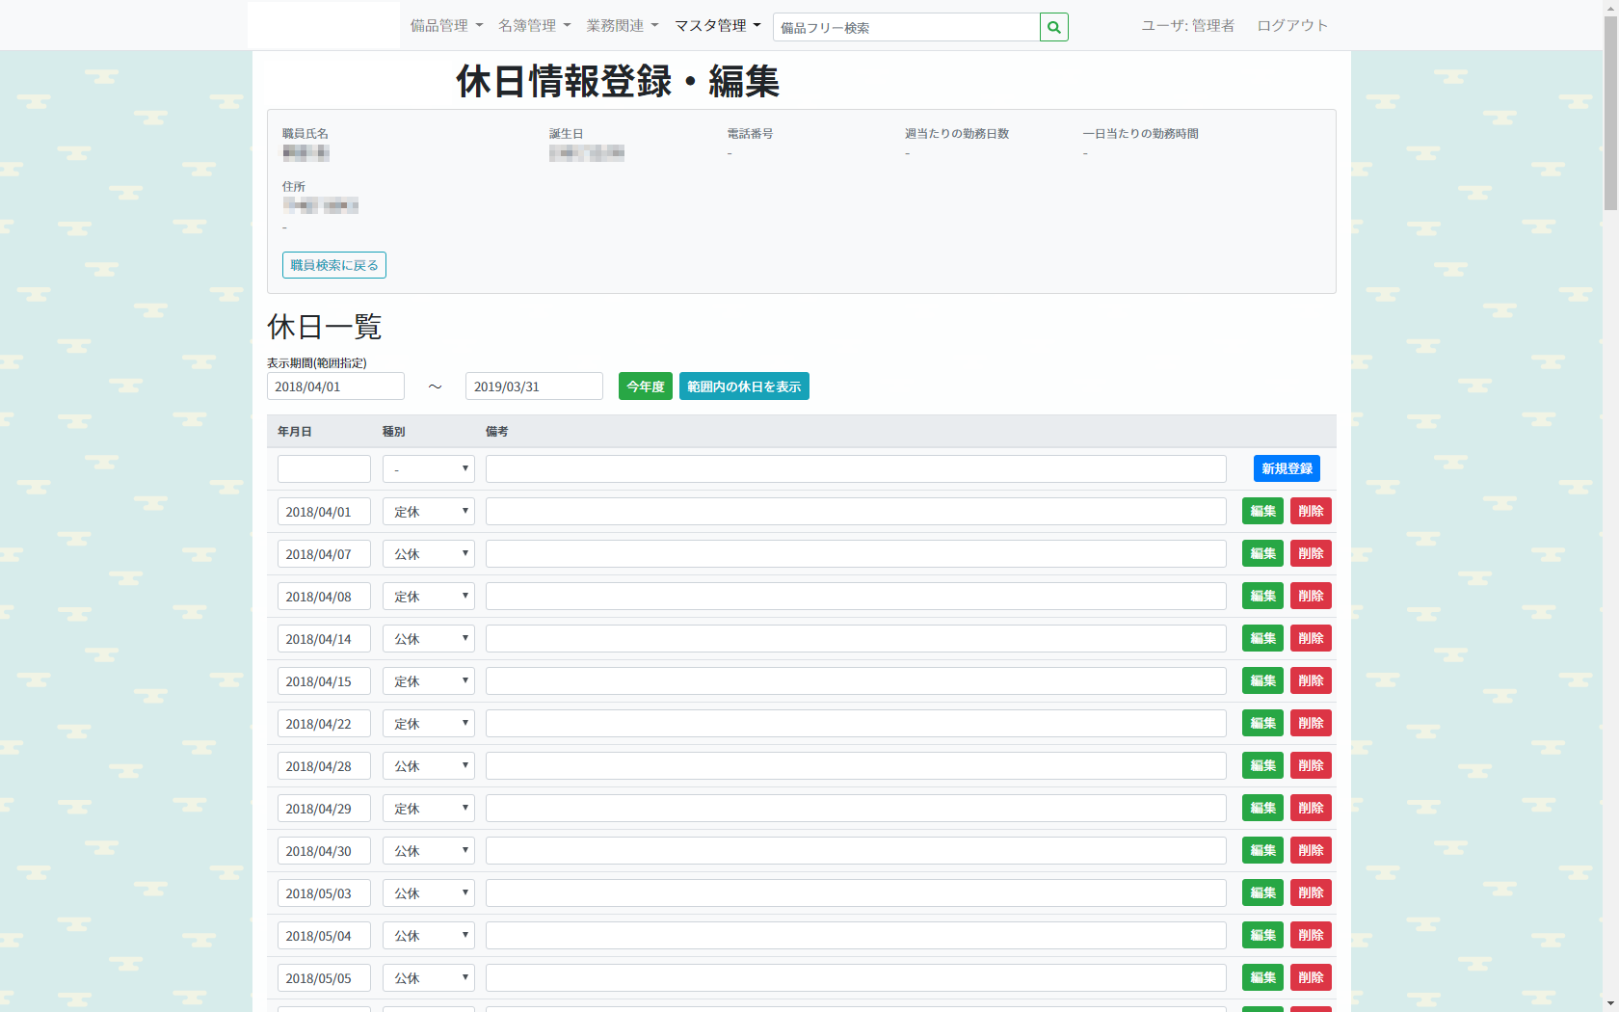1619x1012 pixels.
Task: Open the 種別 dropdown for 2018/04/22
Action: [x=429, y=723]
